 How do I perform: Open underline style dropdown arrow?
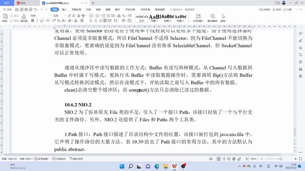pyautogui.click(x=44, y=20)
